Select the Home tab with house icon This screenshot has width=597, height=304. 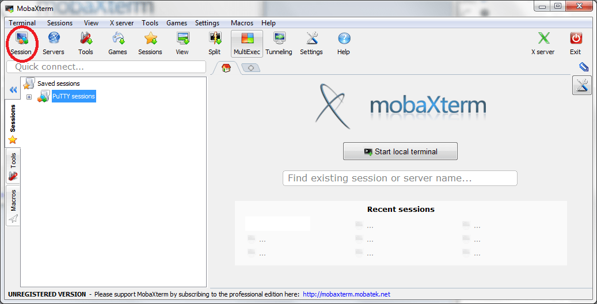[x=226, y=68]
